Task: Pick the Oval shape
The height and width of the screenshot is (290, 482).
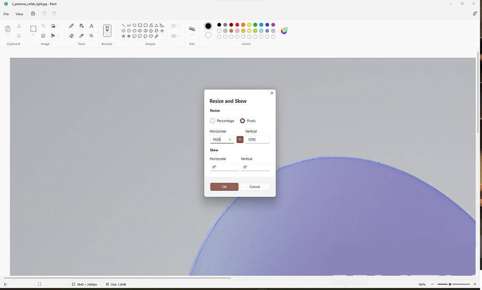Action: point(134,25)
